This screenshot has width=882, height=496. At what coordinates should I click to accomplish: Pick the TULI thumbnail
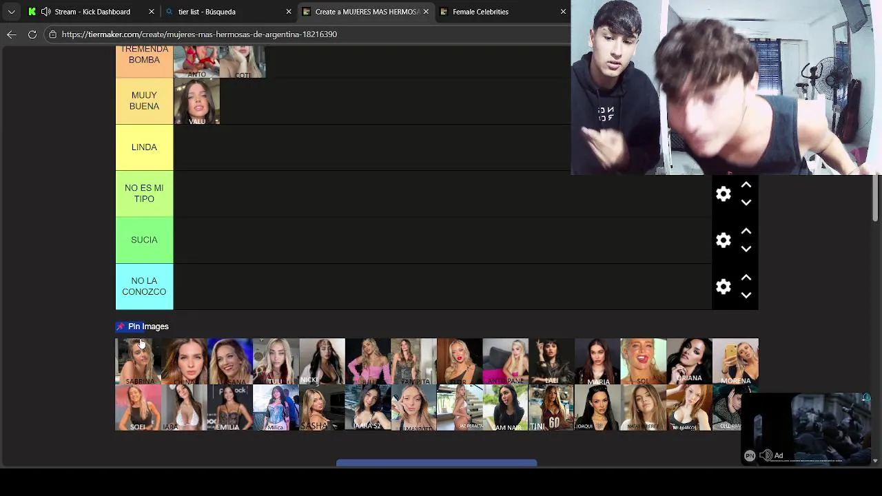pyautogui.click(x=276, y=361)
